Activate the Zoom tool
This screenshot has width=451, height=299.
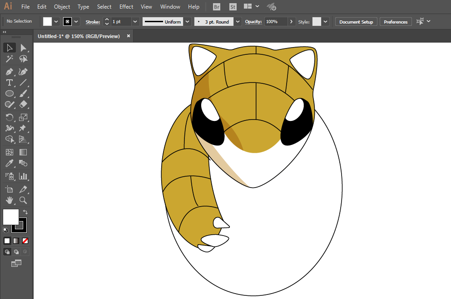(23, 200)
